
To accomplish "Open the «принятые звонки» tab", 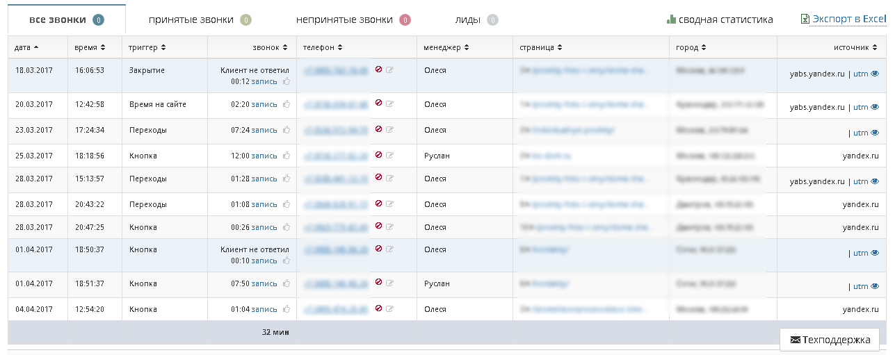I will pyautogui.click(x=200, y=19).
